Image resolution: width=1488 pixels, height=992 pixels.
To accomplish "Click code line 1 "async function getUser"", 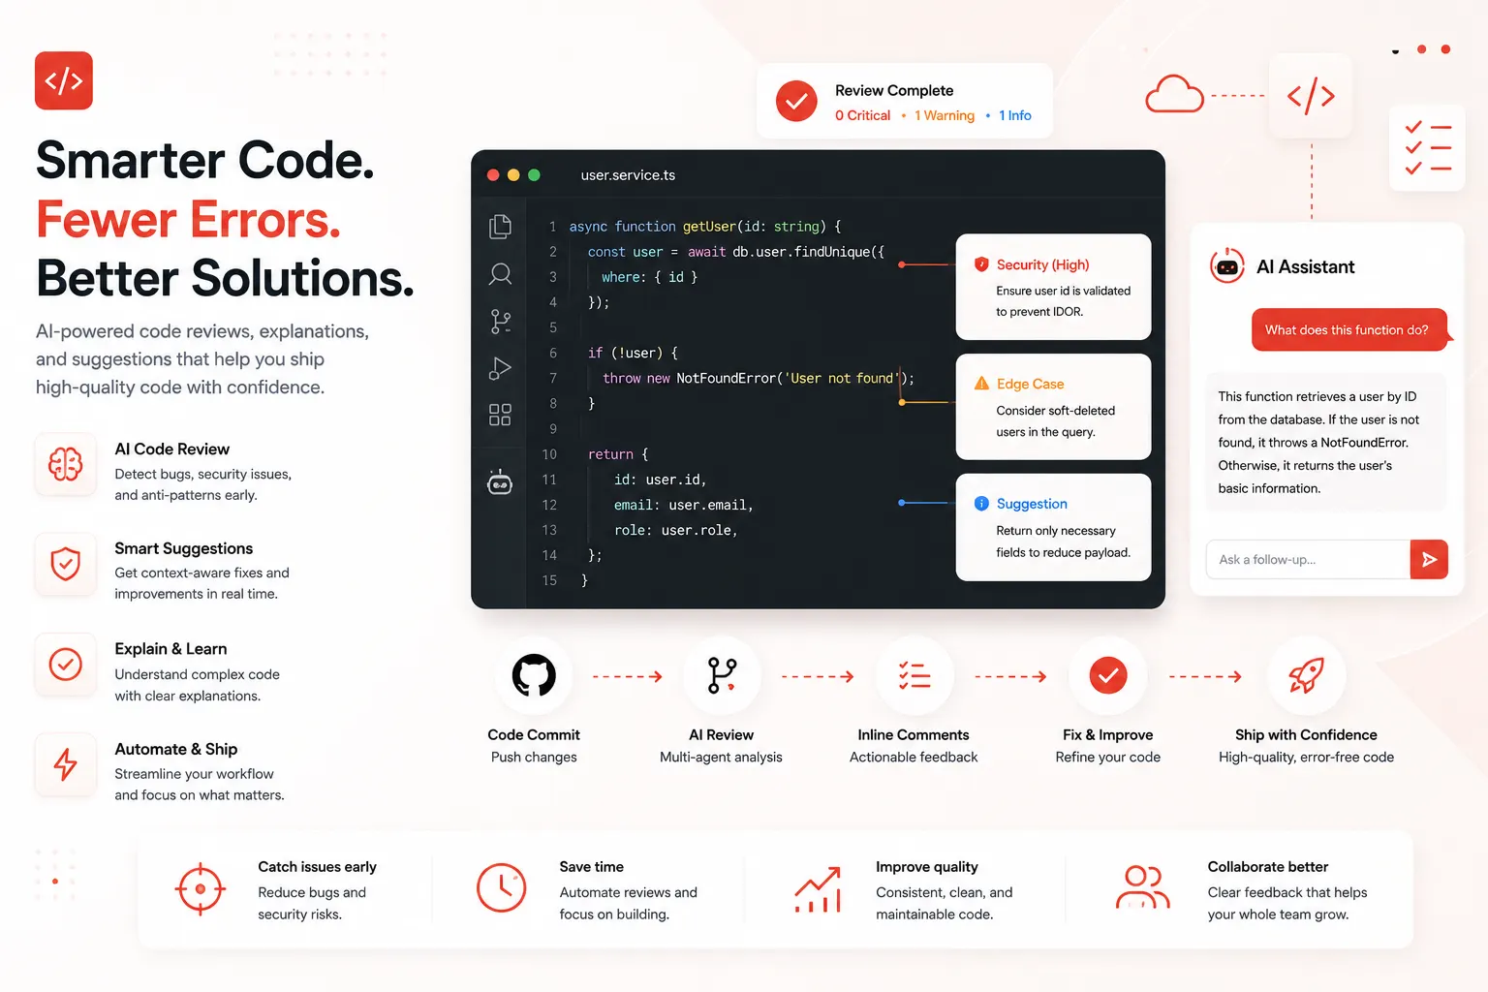I will point(705,227).
